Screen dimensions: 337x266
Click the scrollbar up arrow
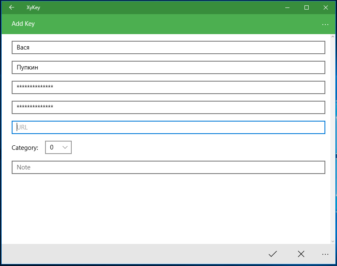click(333, 37)
